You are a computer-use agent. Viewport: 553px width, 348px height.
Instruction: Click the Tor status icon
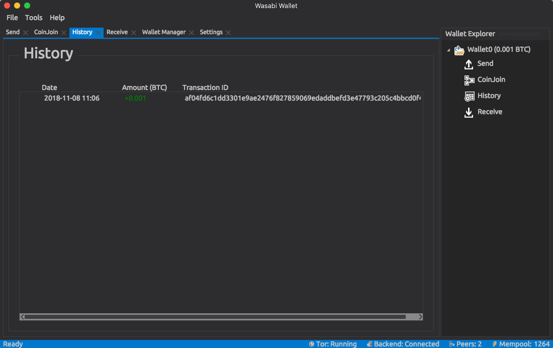311,344
